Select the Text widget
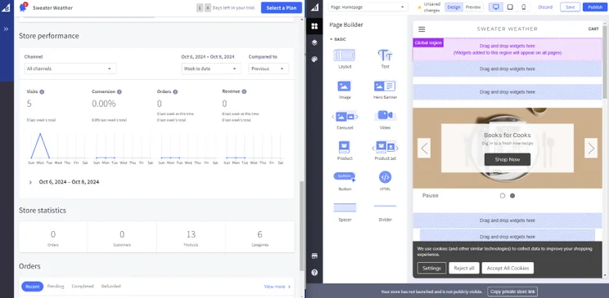The width and height of the screenshot is (609, 298). (x=385, y=59)
